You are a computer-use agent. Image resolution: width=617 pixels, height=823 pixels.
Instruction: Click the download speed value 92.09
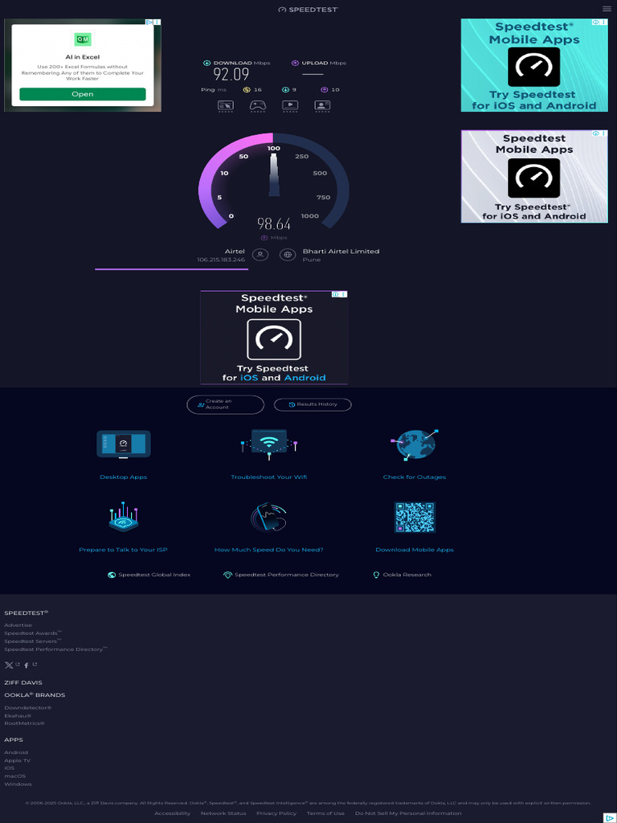click(x=231, y=75)
